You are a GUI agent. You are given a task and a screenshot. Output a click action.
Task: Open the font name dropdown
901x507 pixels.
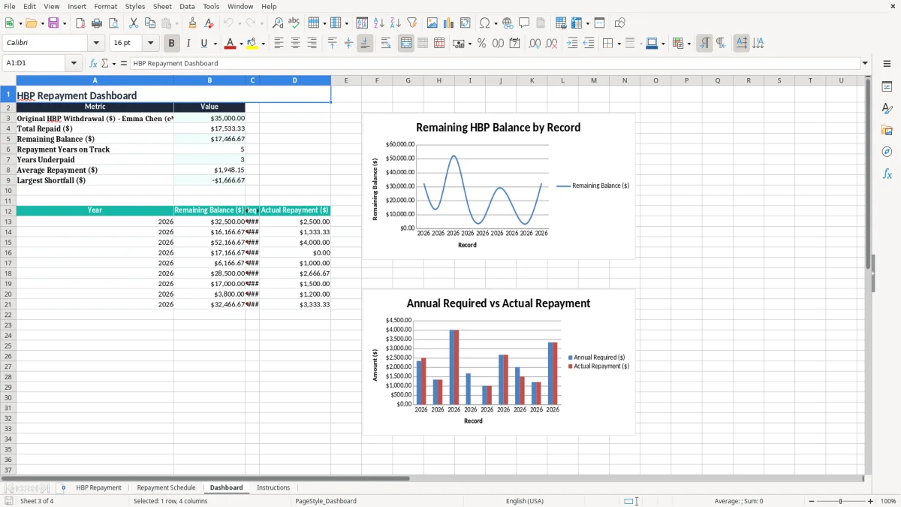tap(96, 44)
